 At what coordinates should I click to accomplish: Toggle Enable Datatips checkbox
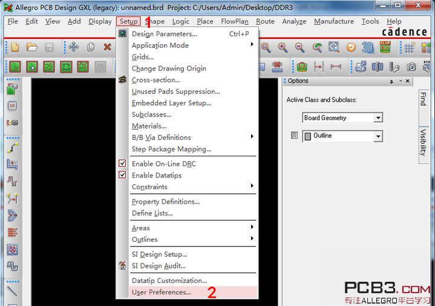122,175
